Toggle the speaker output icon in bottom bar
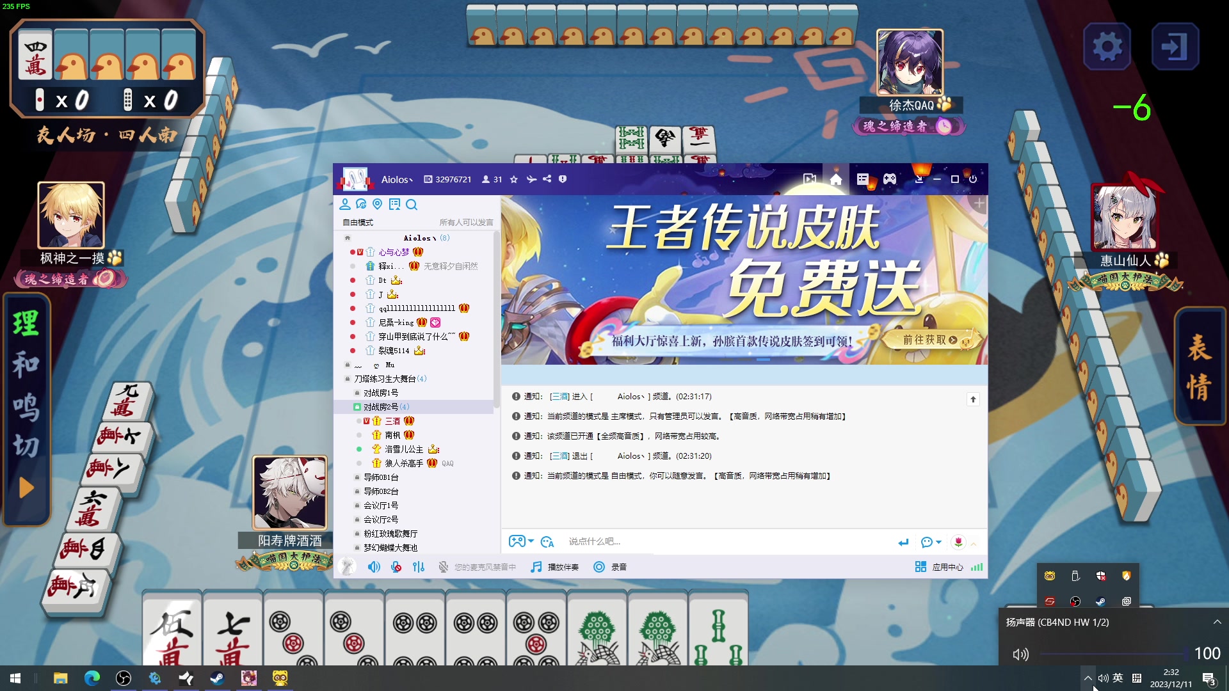Screen dimensions: 1229x691 [x=374, y=566]
